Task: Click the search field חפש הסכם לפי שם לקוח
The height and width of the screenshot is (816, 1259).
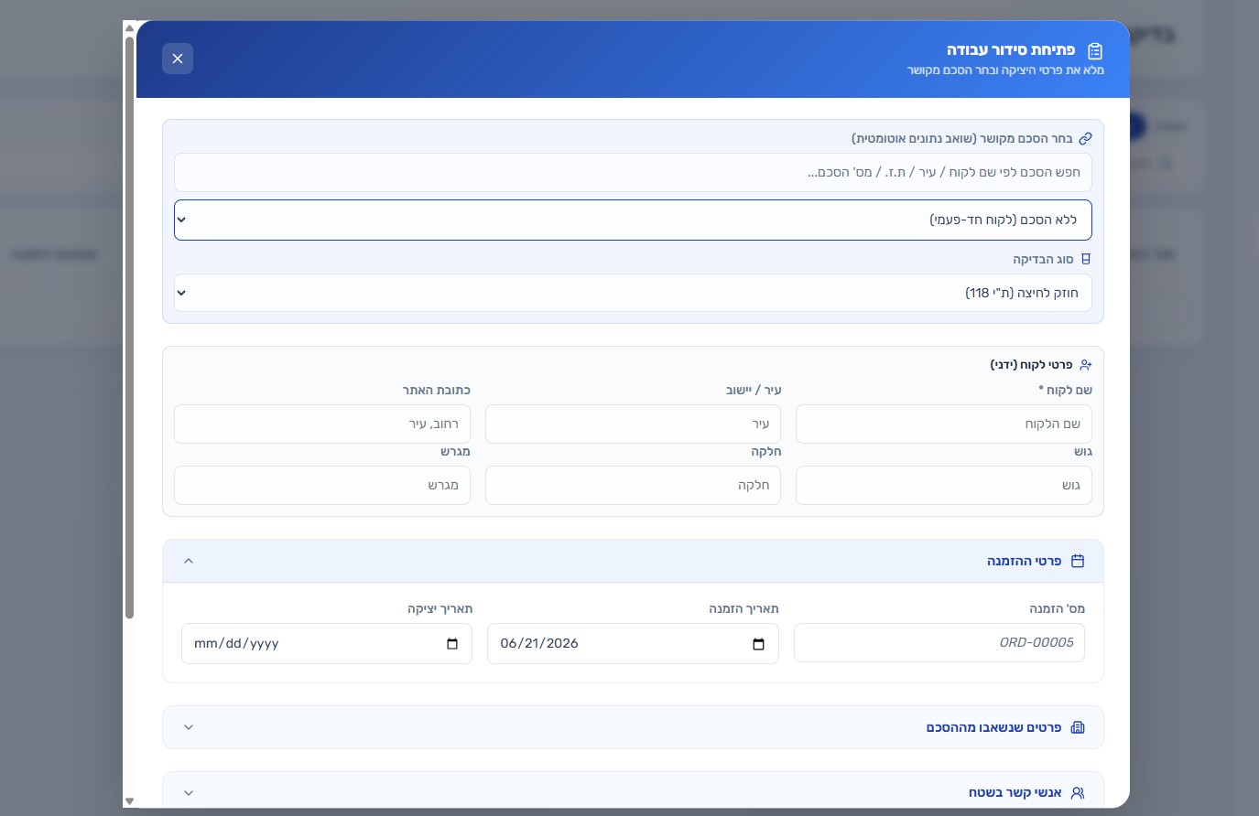Action: point(633,172)
